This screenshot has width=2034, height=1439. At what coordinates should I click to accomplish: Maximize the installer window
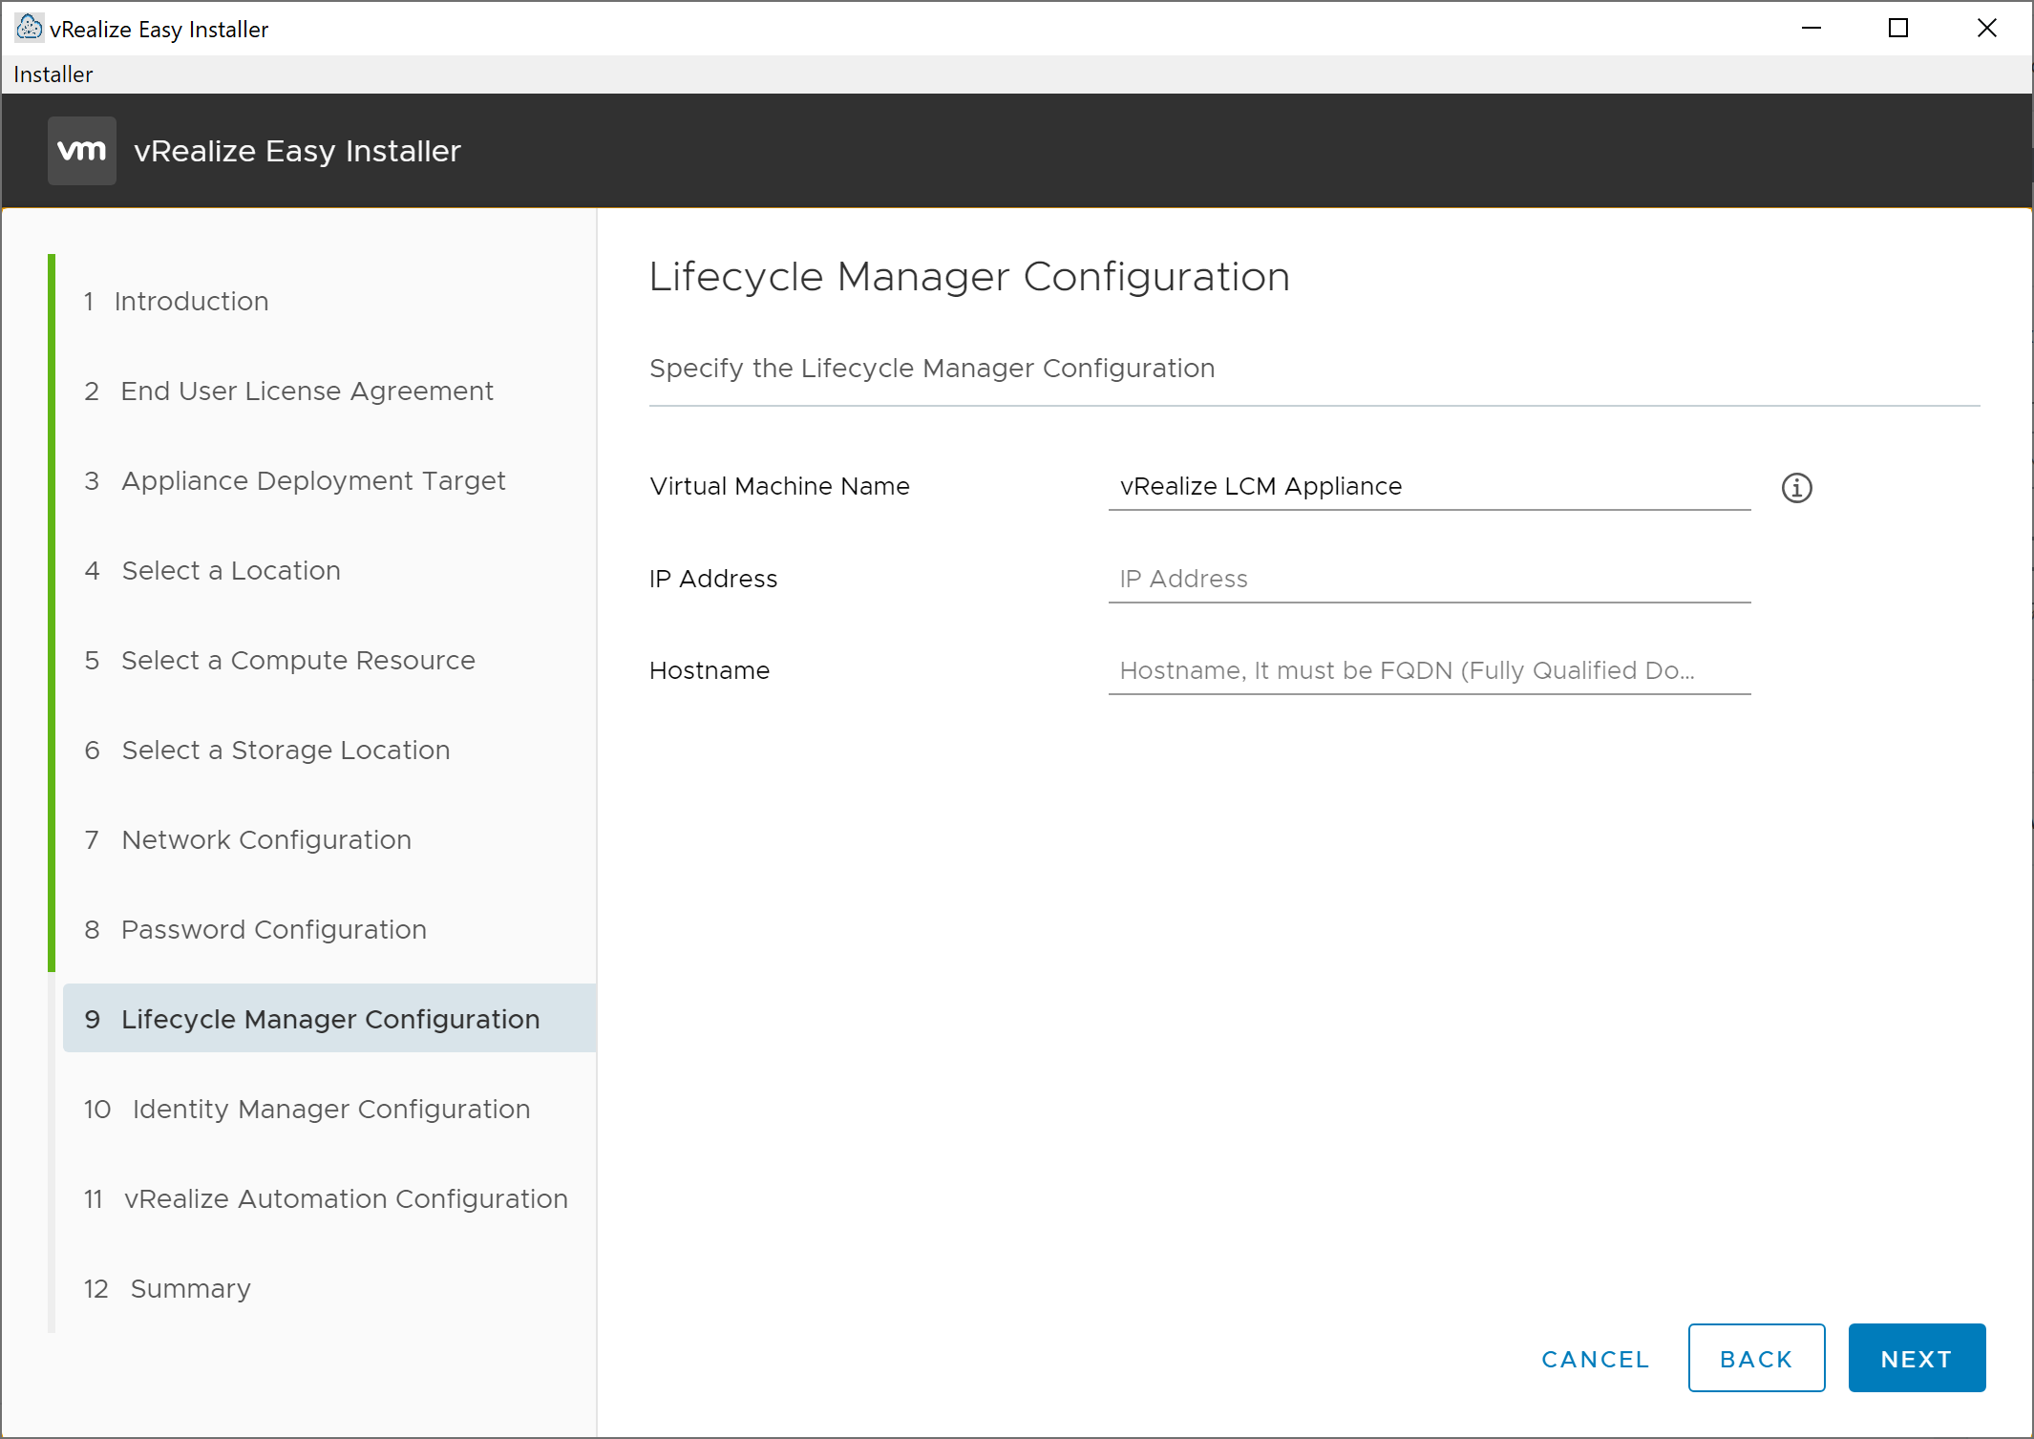pyautogui.click(x=1898, y=29)
